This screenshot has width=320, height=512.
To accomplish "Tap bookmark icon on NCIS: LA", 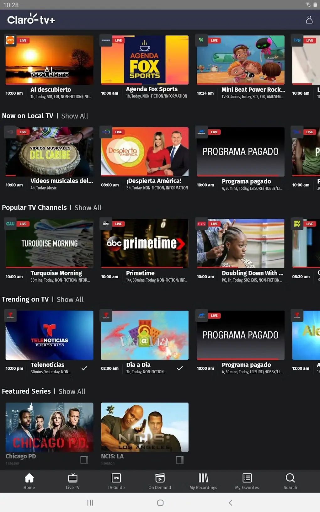I will click(180, 460).
